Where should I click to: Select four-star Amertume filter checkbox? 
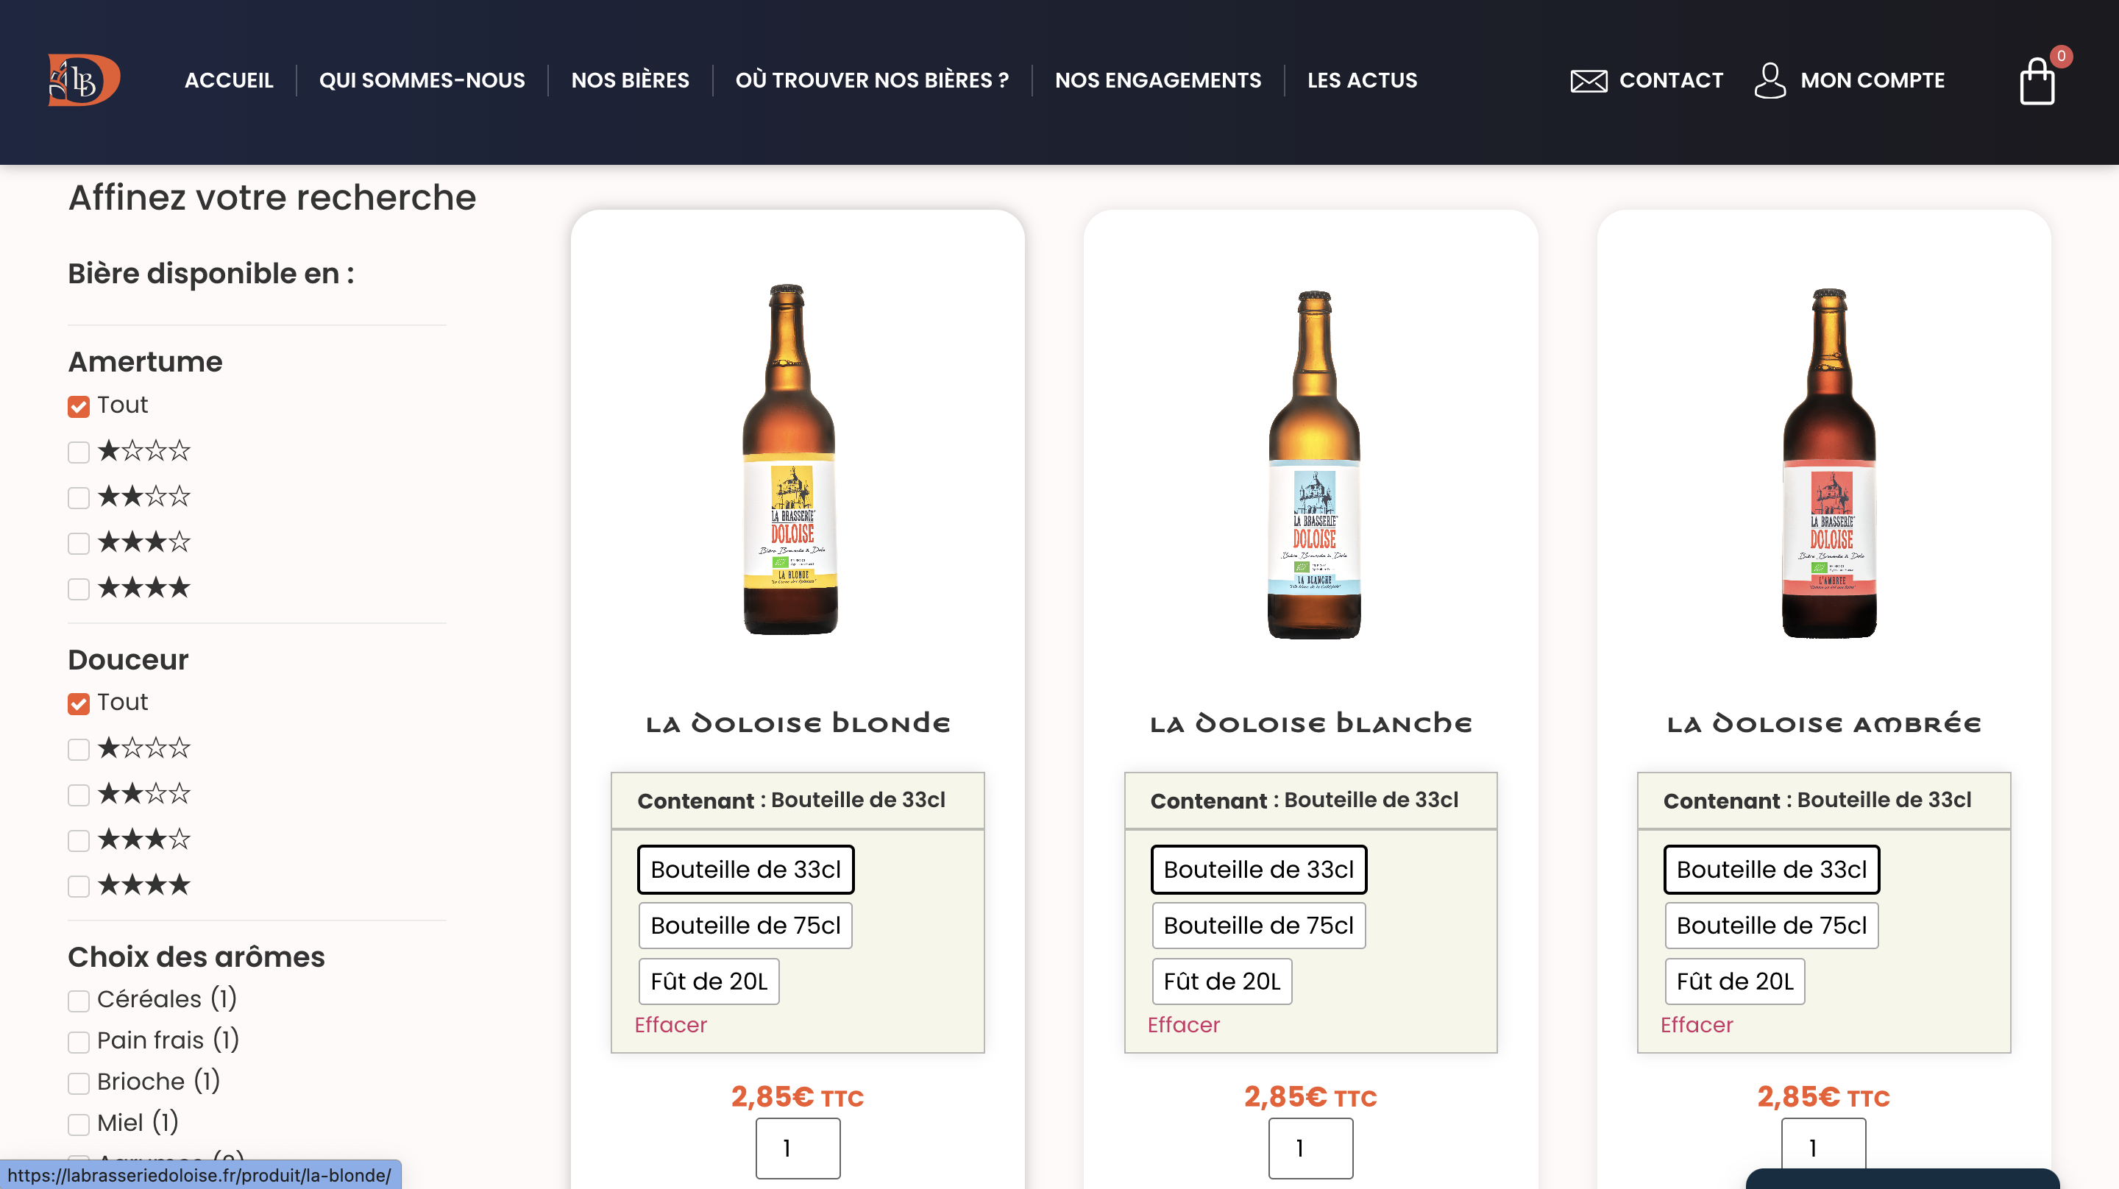click(x=79, y=589)
